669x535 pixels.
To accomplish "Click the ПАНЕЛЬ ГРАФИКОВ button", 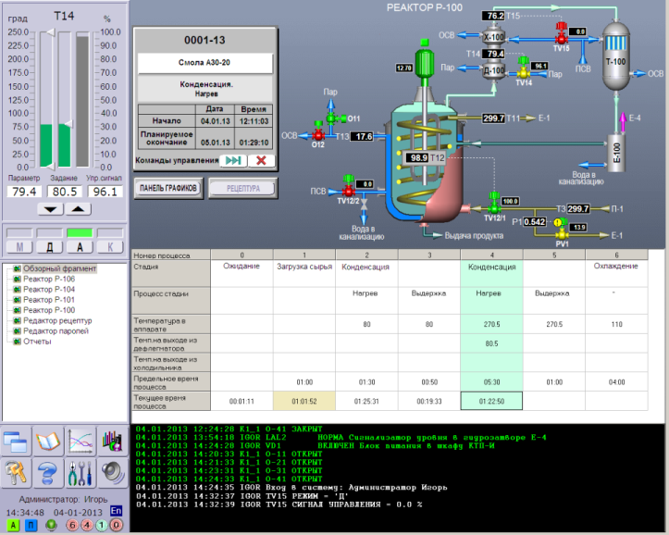I will pos(168,188).
